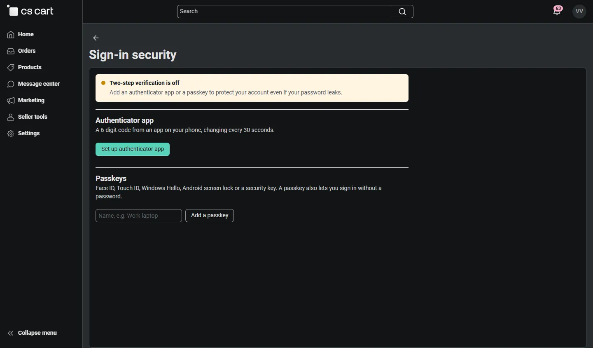
Task: Click the Marketing megaphone icon
Action: 11,101
